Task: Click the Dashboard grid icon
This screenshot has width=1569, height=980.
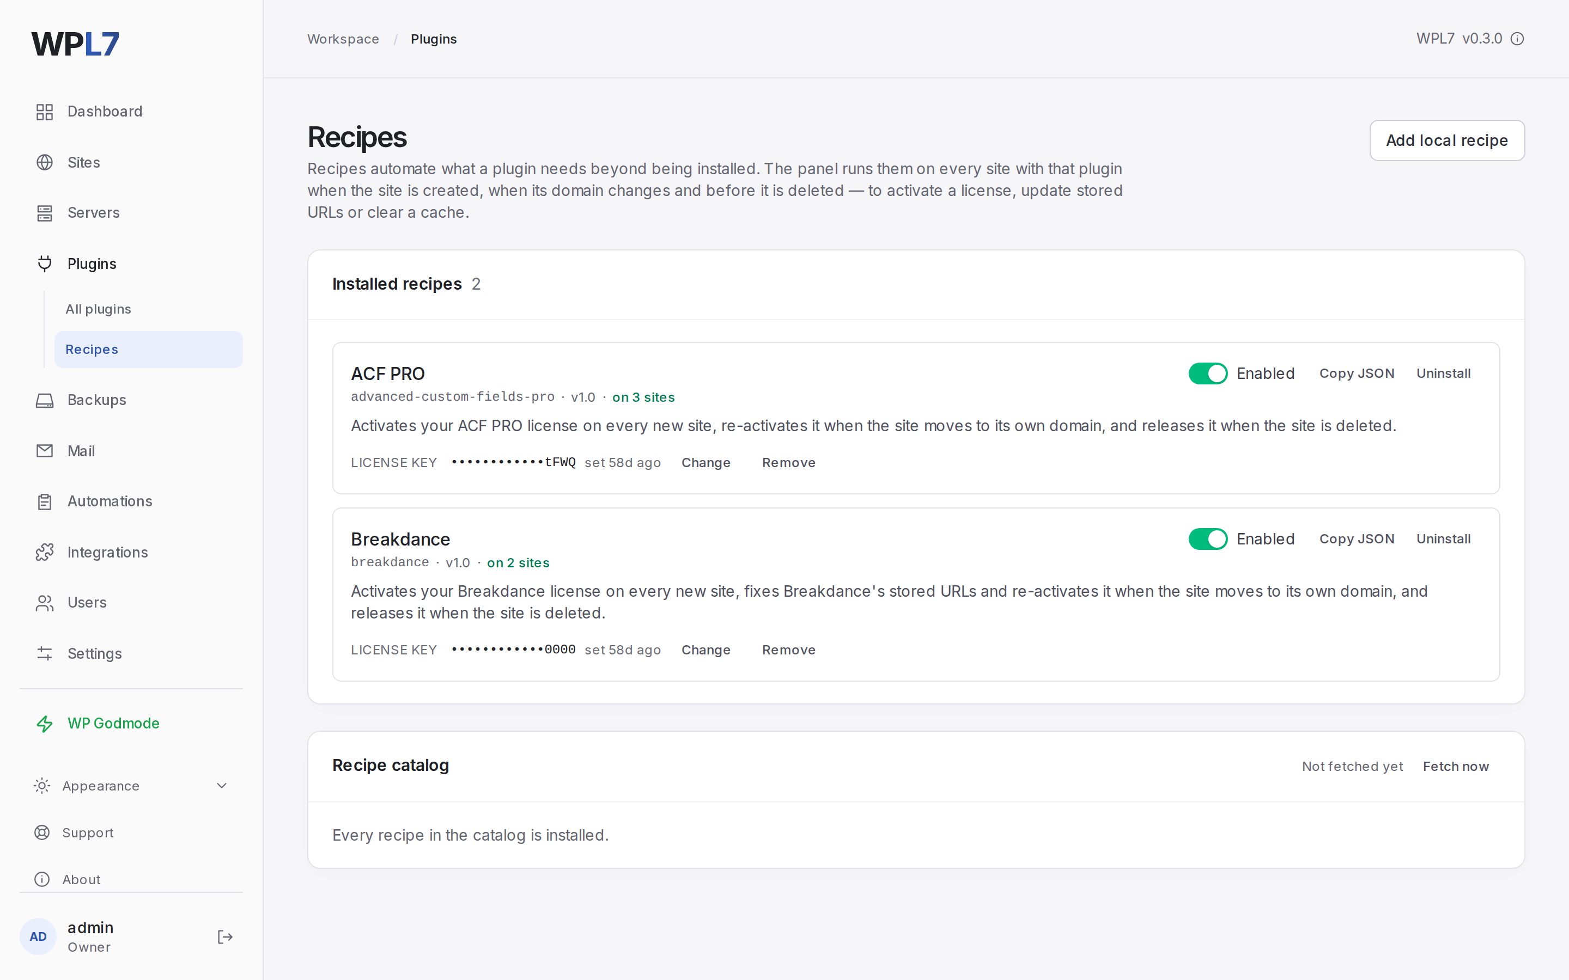Action: tap(45, 112)
